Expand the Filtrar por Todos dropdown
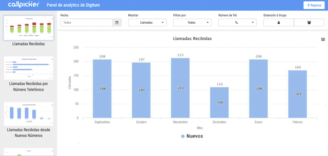Image resolution: width=328 pixels, height=156 pixels. click(x=192, y=23)
